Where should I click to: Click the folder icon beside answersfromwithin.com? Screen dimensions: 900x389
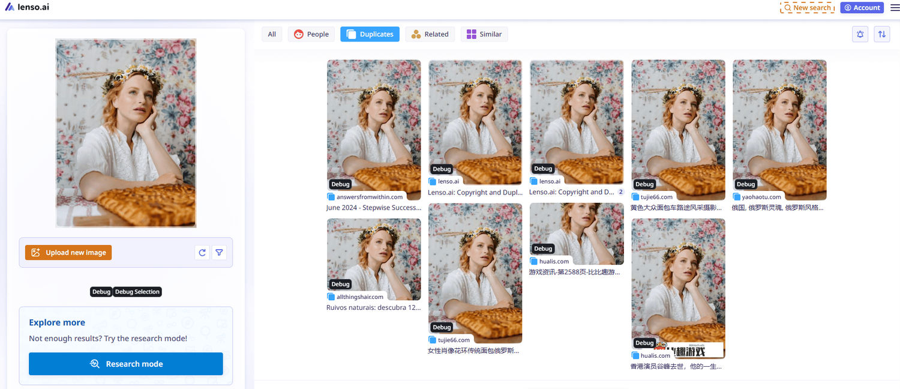point(331,196)
